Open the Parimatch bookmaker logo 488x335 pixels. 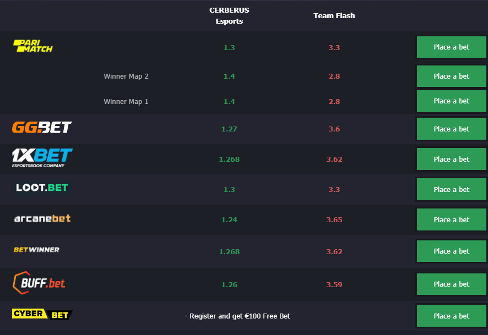click(33, 46)
